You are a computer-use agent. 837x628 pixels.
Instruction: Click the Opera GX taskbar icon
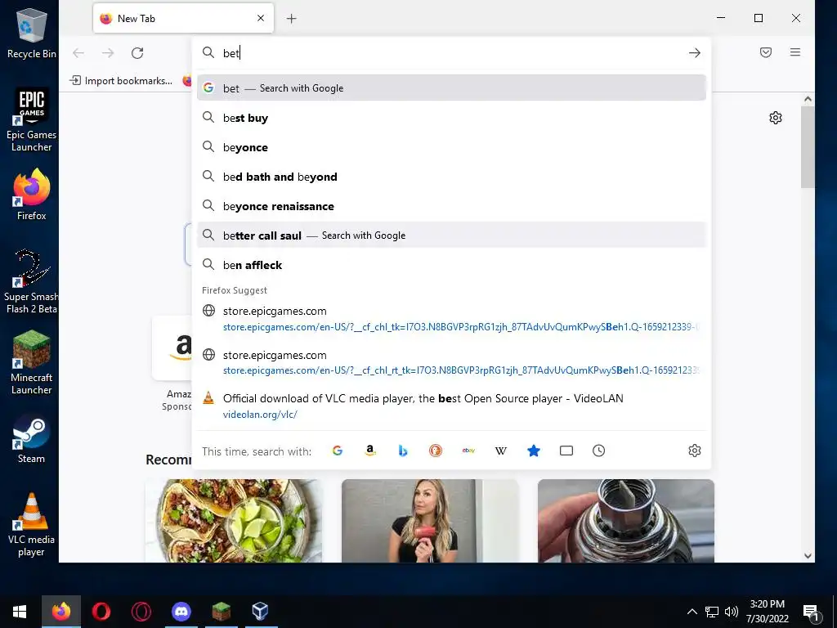pos(141,612)
